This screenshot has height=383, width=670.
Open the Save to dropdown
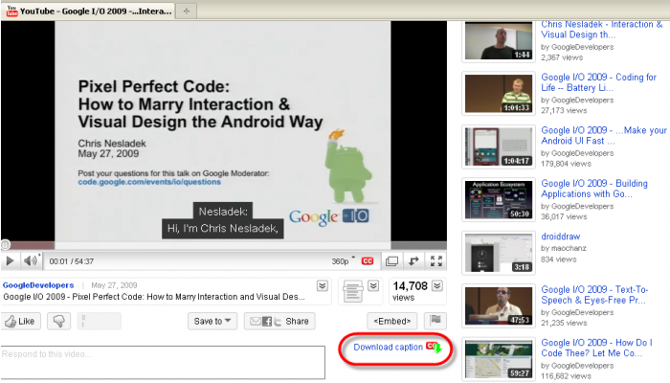[212, 321]
